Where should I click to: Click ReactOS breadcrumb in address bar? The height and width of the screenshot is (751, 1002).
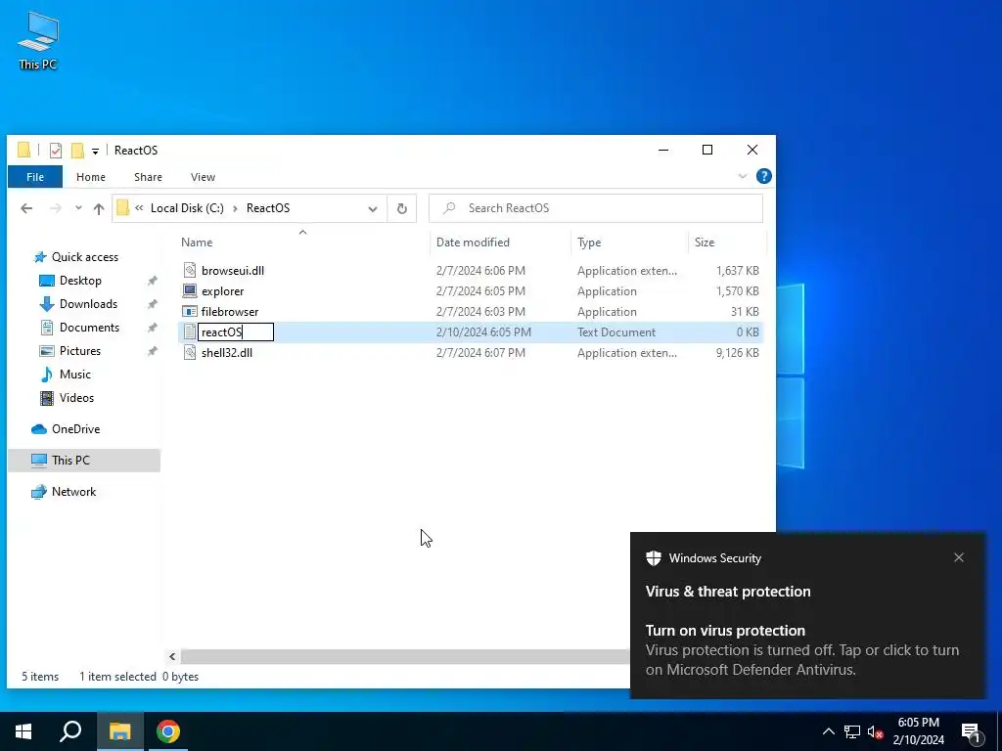coord(268,208)
